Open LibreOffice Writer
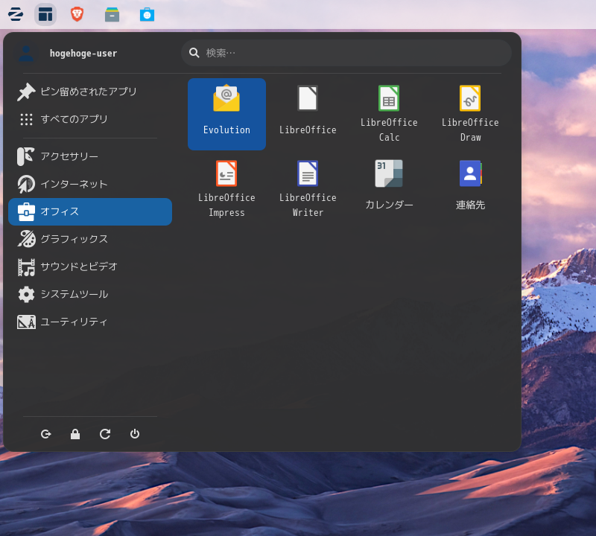 [308, 189]
